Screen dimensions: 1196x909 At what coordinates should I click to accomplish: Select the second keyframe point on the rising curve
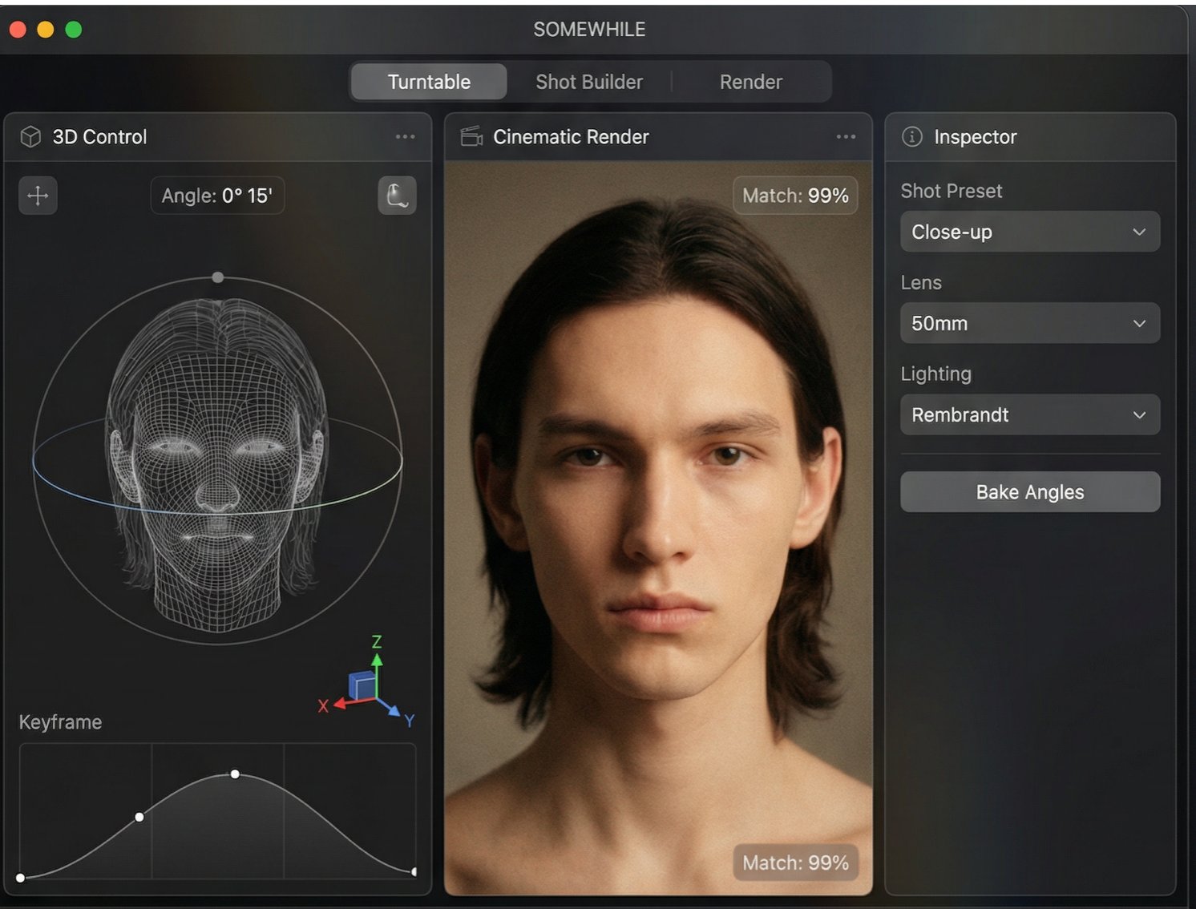tap(139, 817)
